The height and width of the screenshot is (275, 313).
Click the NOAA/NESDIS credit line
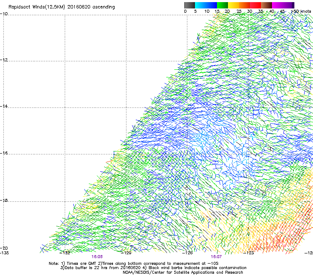183,272
